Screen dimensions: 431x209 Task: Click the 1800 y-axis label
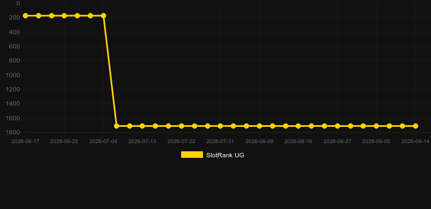tap(13, 132)
